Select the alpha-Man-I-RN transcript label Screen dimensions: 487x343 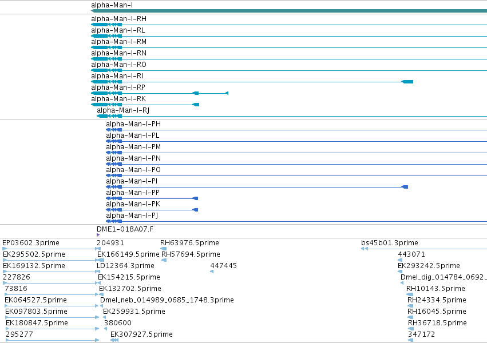118,53
